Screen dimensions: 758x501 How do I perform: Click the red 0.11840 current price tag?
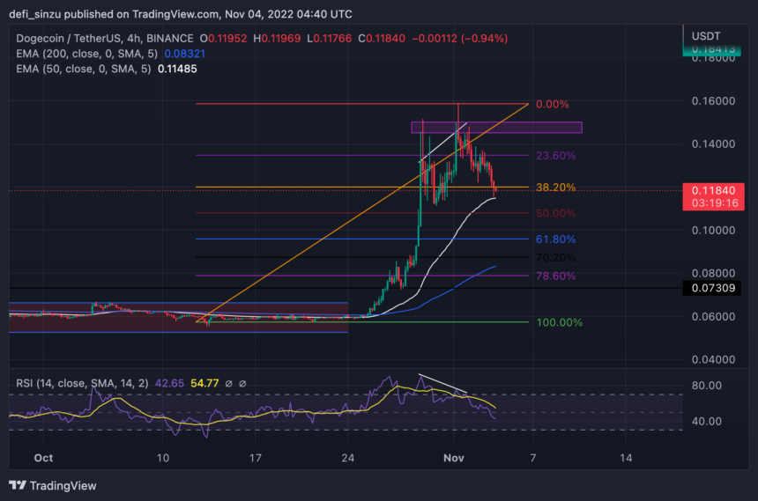tap(717, 189)
